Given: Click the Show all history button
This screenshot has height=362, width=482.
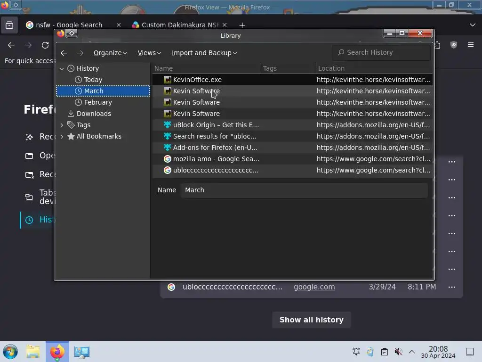Looking at the screenshot, I should (x=312, y=320).
